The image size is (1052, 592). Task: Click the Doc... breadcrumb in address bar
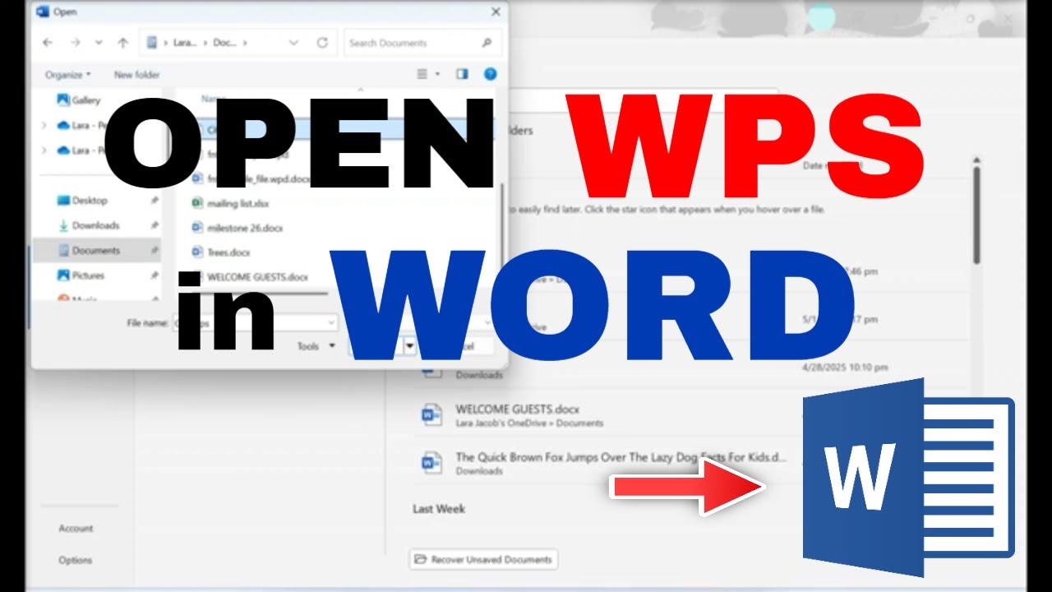pos(225,43)
